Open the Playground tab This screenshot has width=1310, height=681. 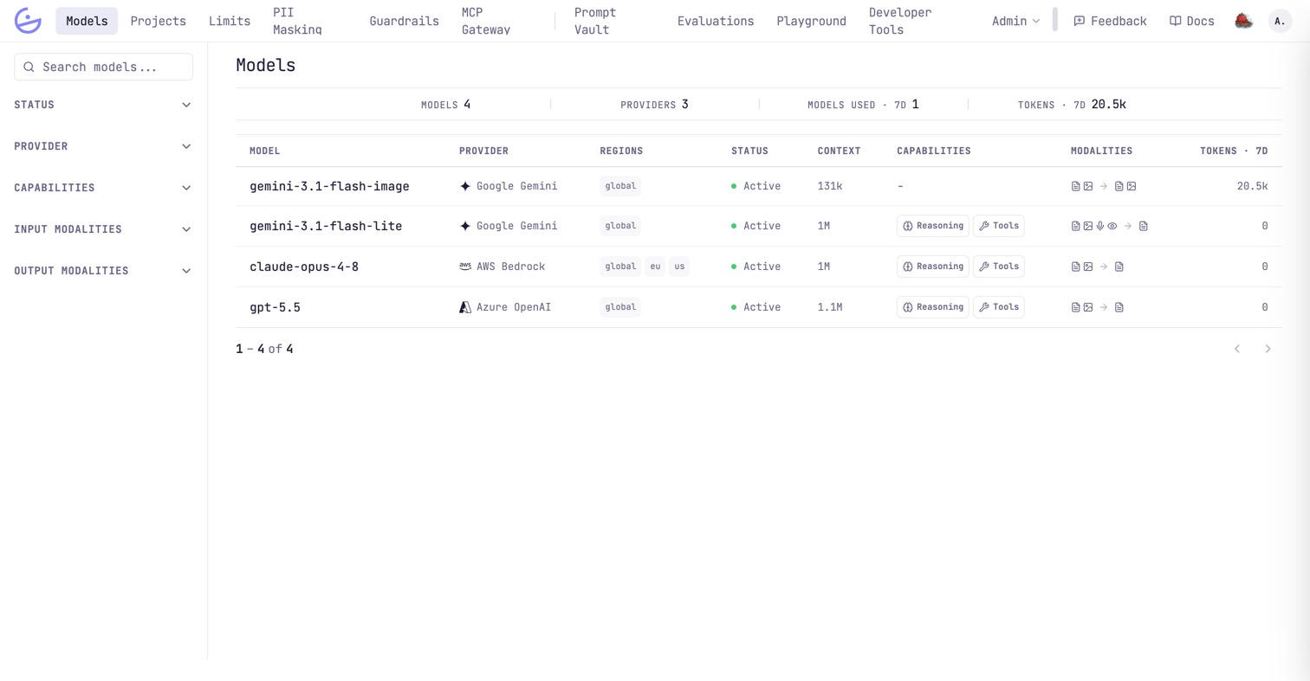[x=811, y=21]
